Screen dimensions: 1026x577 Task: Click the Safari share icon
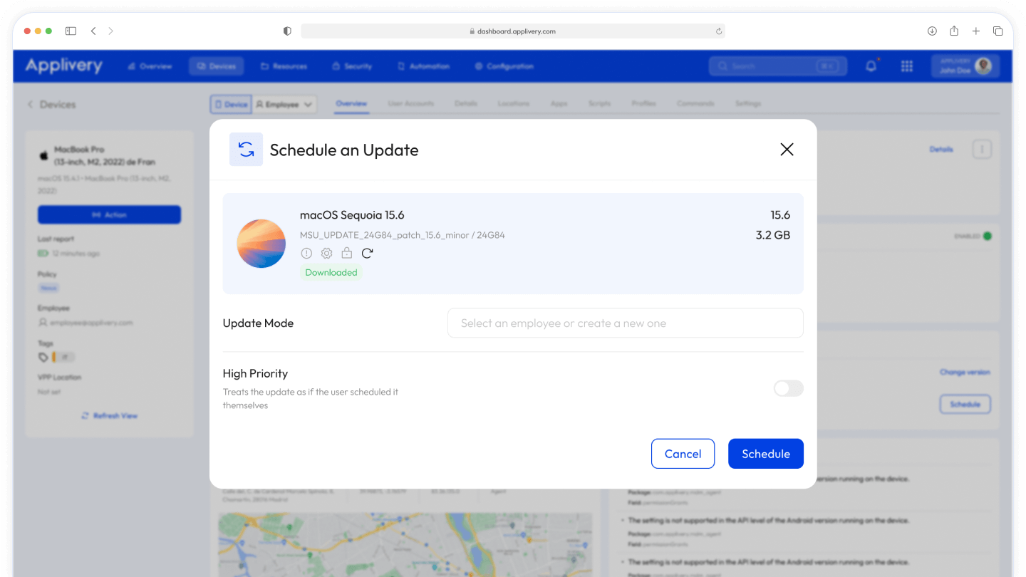(954, 31)
